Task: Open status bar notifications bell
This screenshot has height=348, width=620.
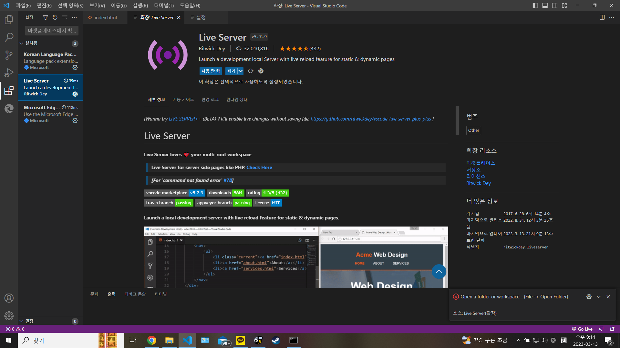Action: [612, 329]
